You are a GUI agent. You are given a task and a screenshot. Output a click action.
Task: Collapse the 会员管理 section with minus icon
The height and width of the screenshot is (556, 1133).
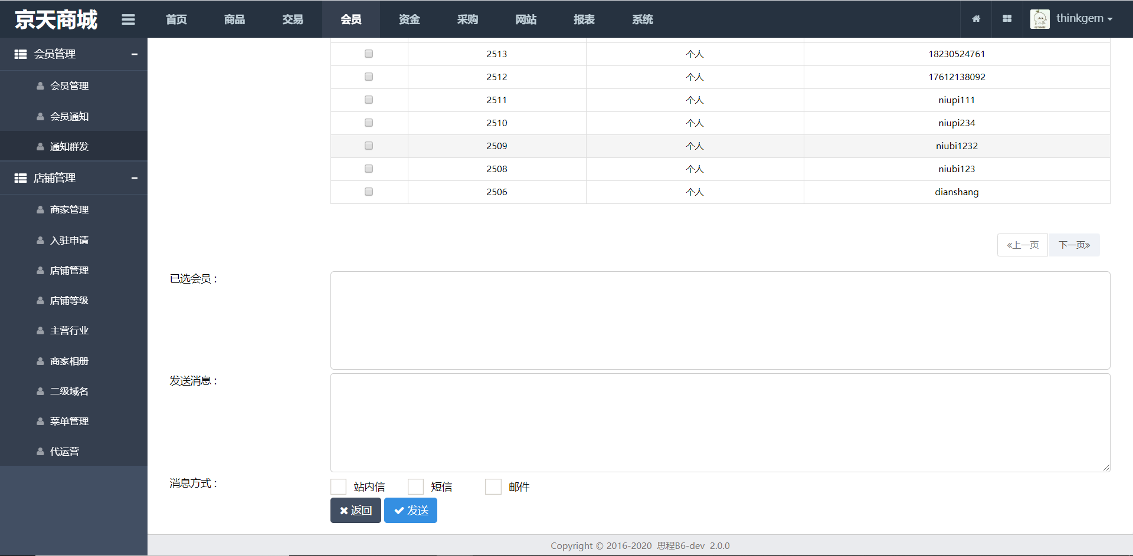135,54
